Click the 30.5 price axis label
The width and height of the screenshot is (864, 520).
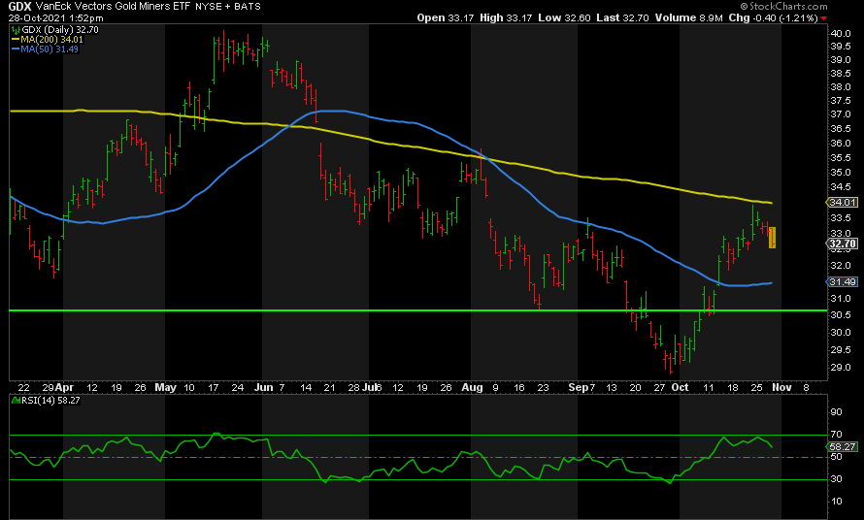click(841, 314)
